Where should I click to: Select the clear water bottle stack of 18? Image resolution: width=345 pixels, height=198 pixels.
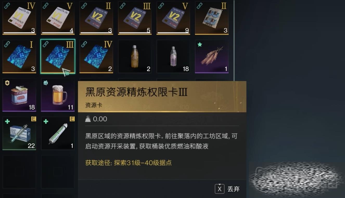pyautogui.click(x=173, y=56)
